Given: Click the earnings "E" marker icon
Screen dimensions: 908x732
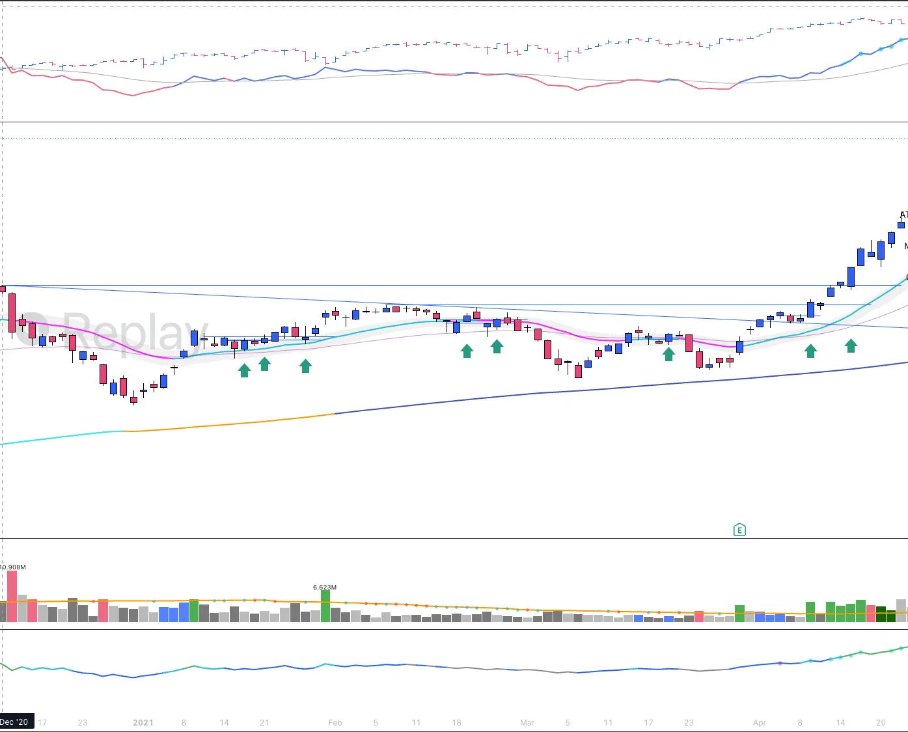Looking at the screenshot, I should click(739, 530).
